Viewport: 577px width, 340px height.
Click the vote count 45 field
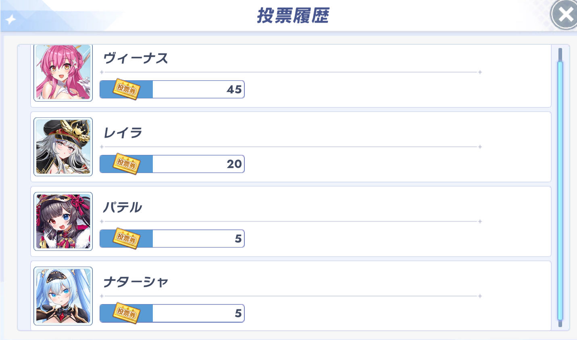point(172,89)
